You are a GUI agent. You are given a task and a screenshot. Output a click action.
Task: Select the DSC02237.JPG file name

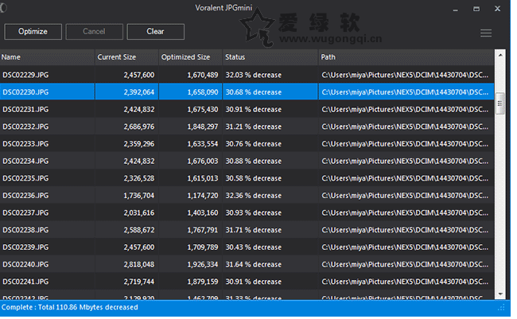(x=25, y=212)
